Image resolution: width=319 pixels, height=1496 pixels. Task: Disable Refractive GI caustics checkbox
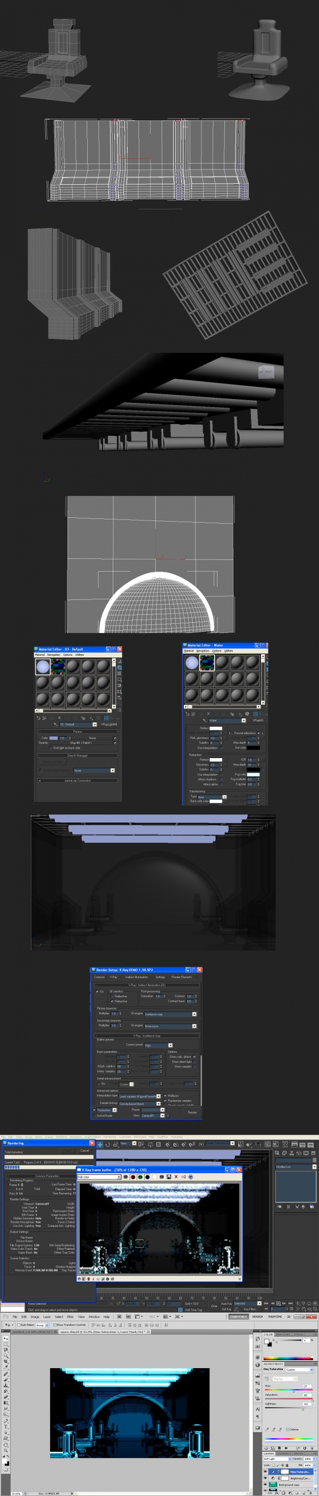click(112, 1002)
